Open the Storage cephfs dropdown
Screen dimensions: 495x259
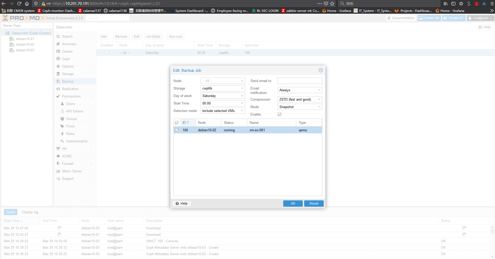coord(242,88)
